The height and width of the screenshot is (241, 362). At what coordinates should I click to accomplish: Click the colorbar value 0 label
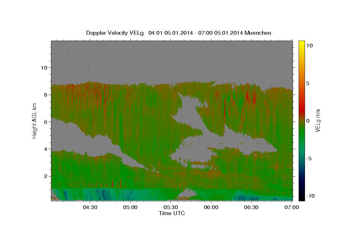[x=308, y=121]
